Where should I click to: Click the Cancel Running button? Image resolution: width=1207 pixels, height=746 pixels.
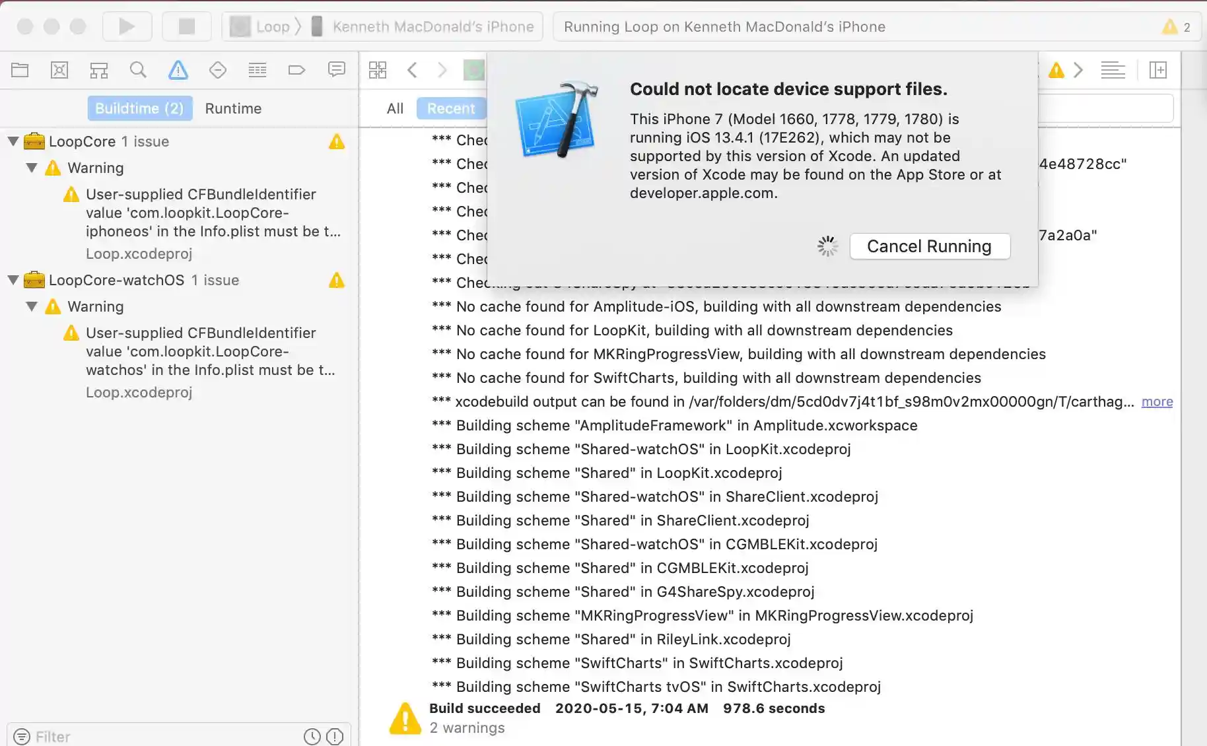929,246
